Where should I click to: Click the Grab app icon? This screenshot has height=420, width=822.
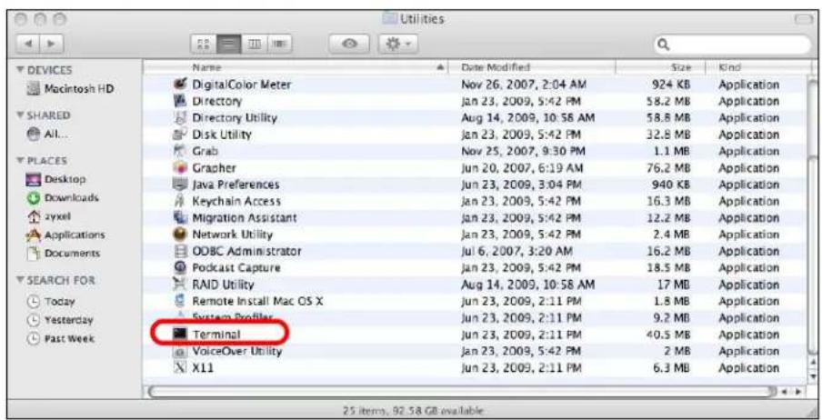pos(180,151)
